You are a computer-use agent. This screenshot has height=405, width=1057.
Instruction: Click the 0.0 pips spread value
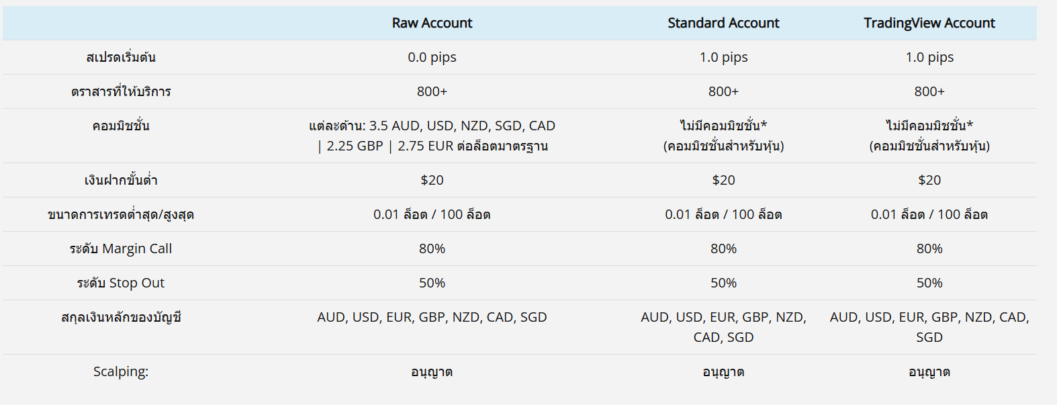tap(432, 57)
